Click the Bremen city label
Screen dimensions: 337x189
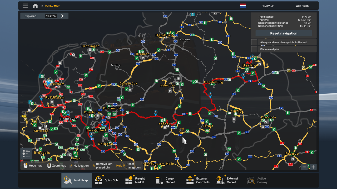(x=142, y=54)
